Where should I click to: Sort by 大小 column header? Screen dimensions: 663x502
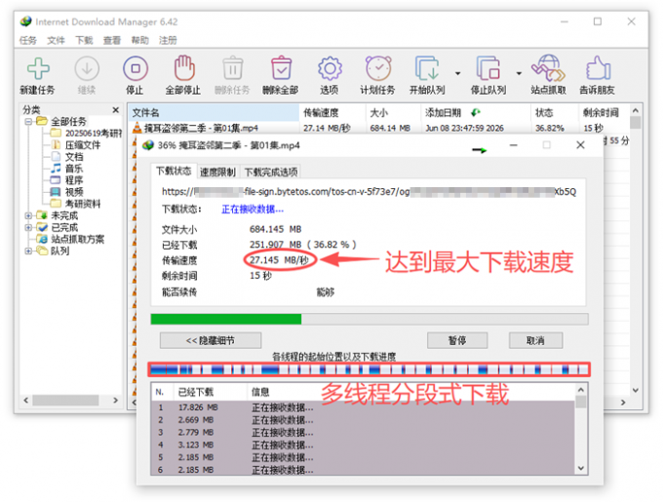(x=393, y=113)
